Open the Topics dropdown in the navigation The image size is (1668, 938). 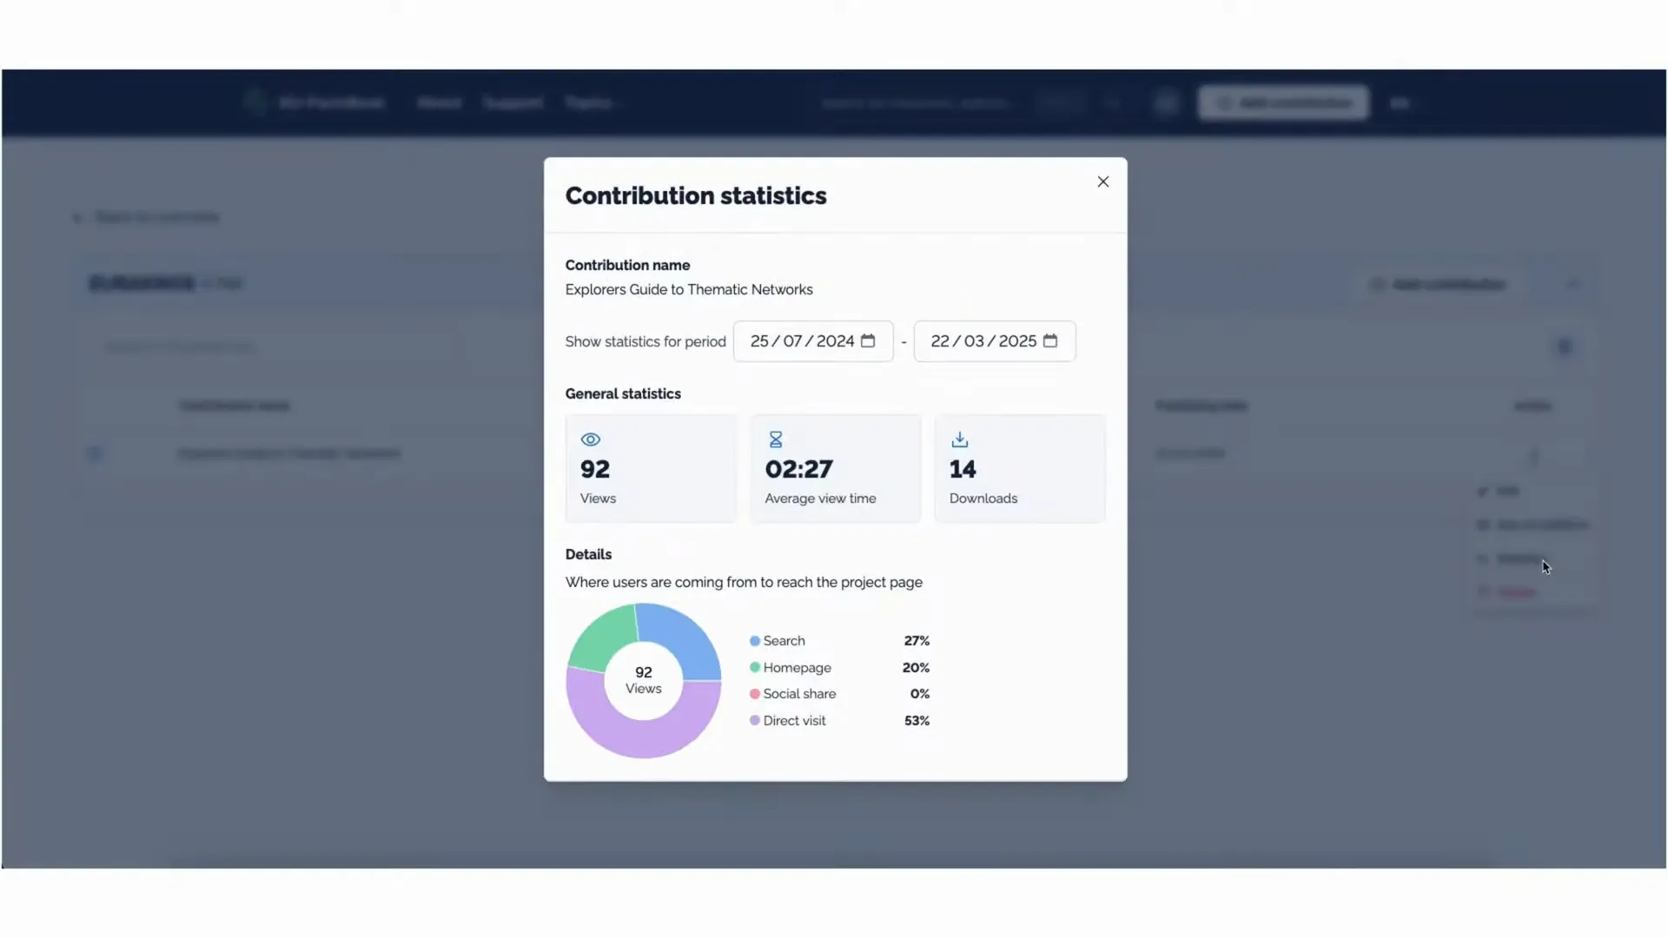coord(590,102)
